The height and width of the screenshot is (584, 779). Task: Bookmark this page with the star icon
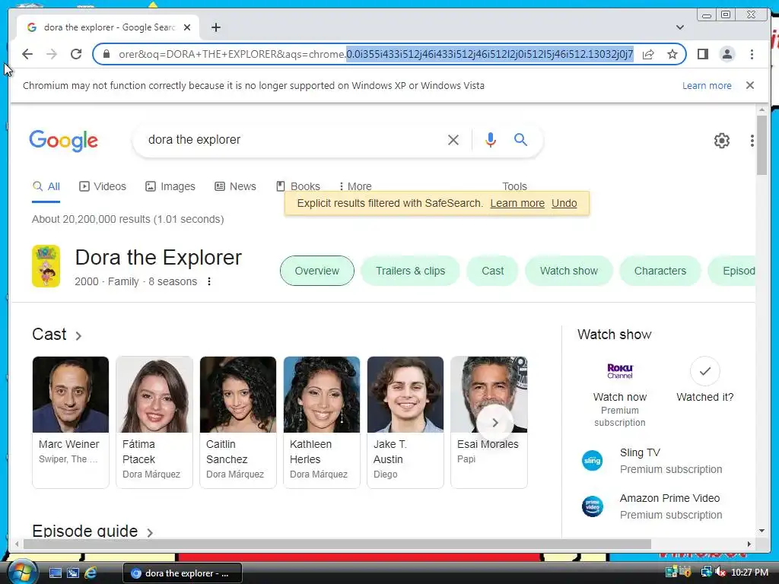[x=672, y=54]
